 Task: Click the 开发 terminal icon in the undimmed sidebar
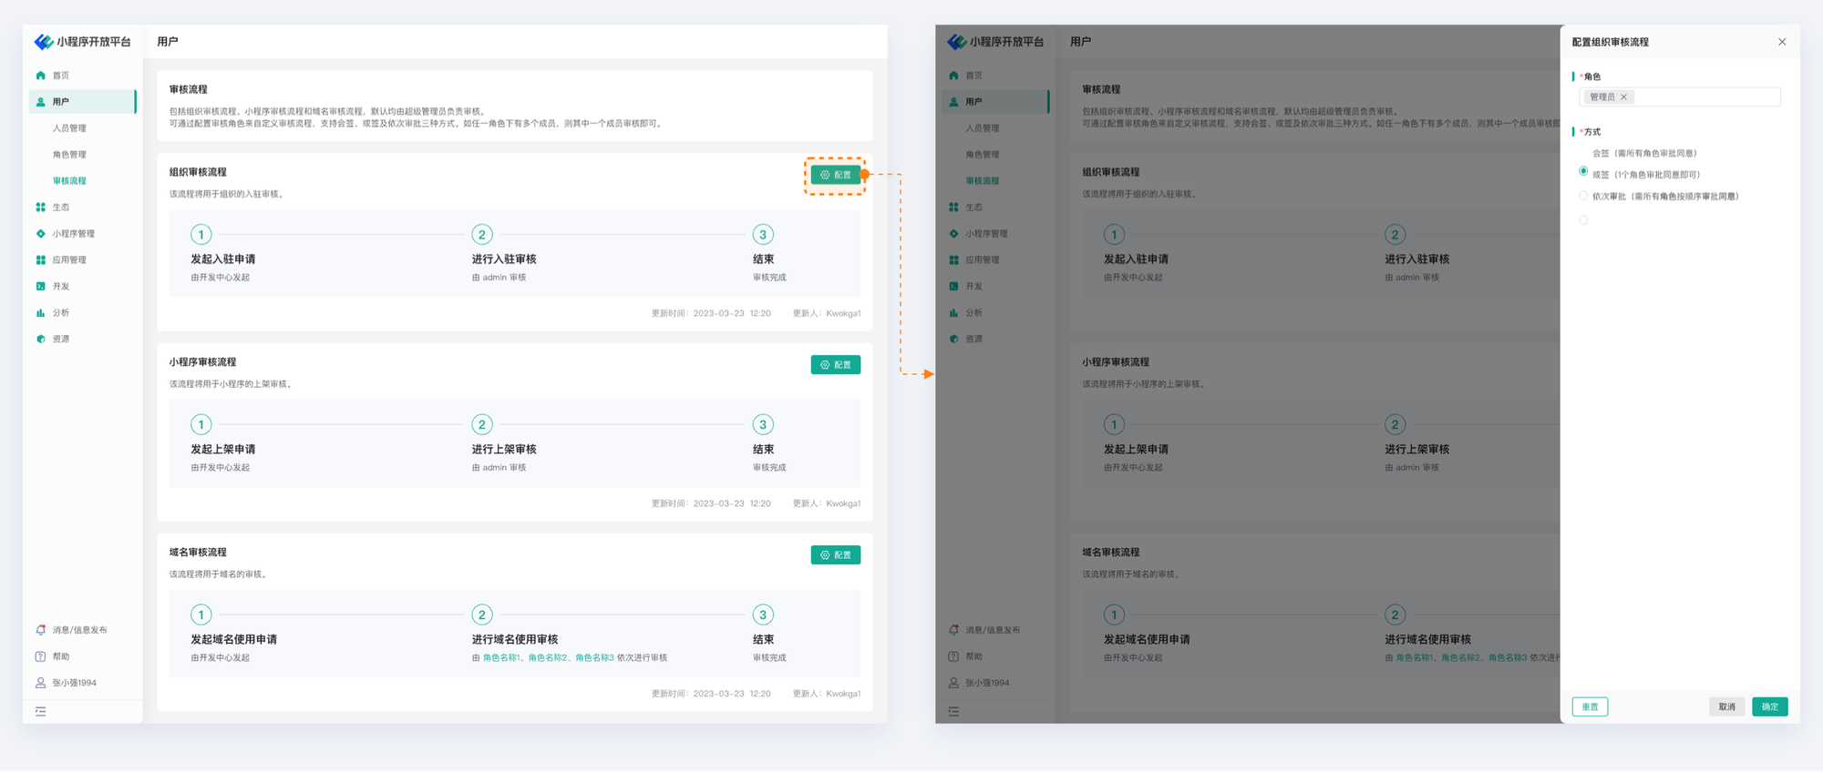[x=40, y=287]
